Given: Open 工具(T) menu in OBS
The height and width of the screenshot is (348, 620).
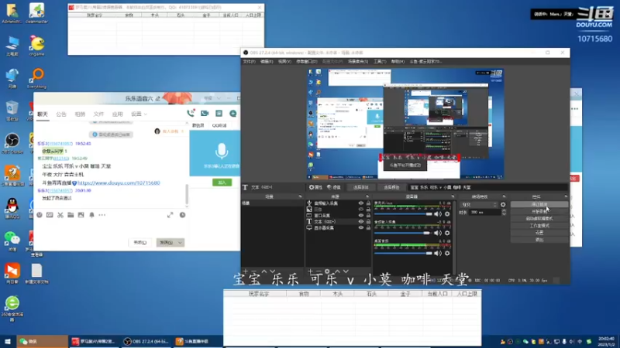Looking at the screenshot, I should tap(380, 62).
